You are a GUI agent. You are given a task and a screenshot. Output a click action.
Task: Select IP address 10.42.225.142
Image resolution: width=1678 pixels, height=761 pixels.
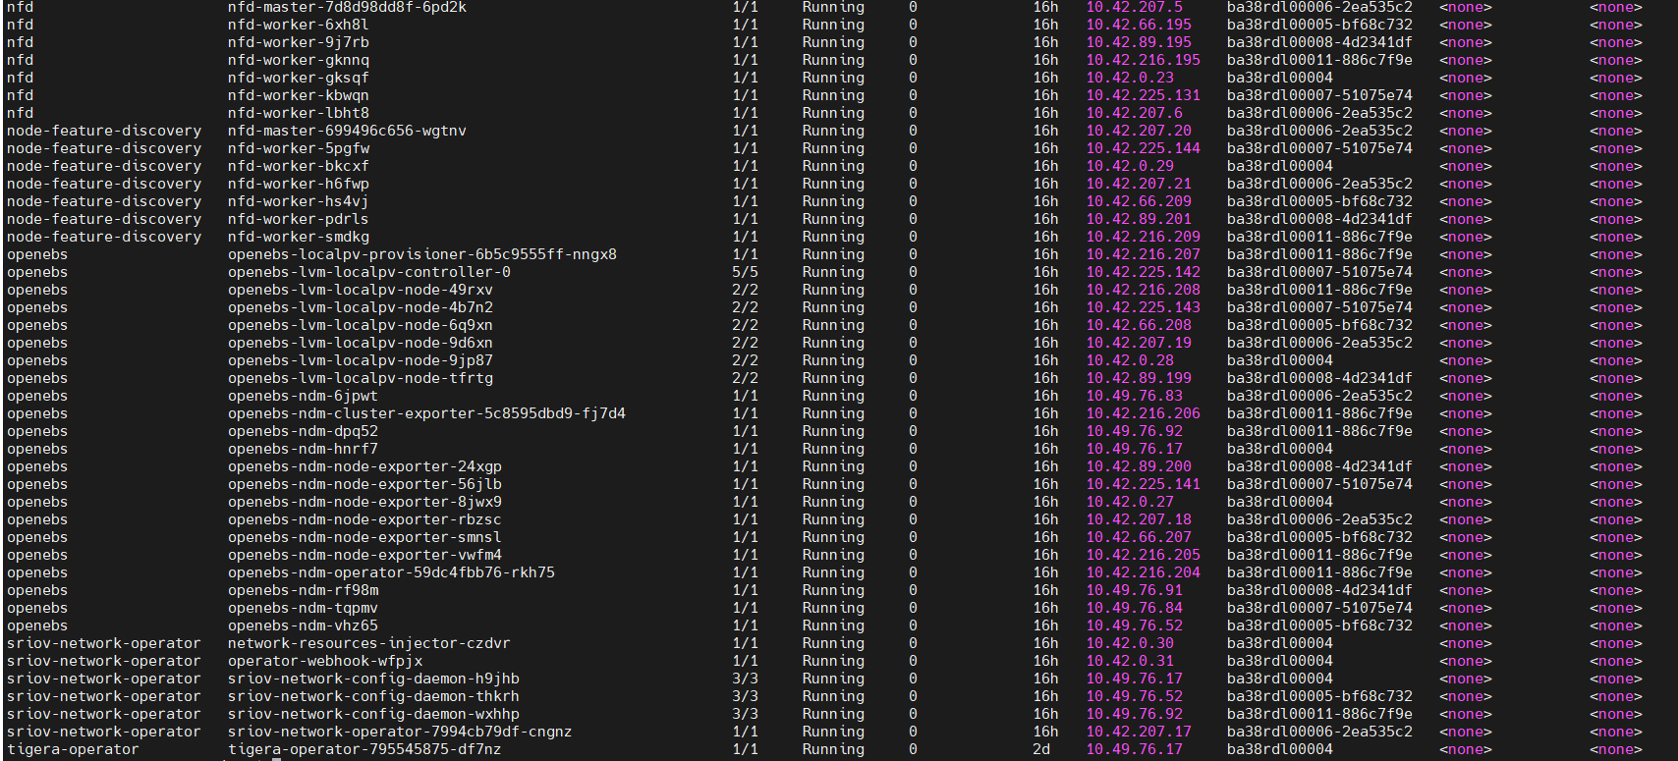tap(1144, 272)
